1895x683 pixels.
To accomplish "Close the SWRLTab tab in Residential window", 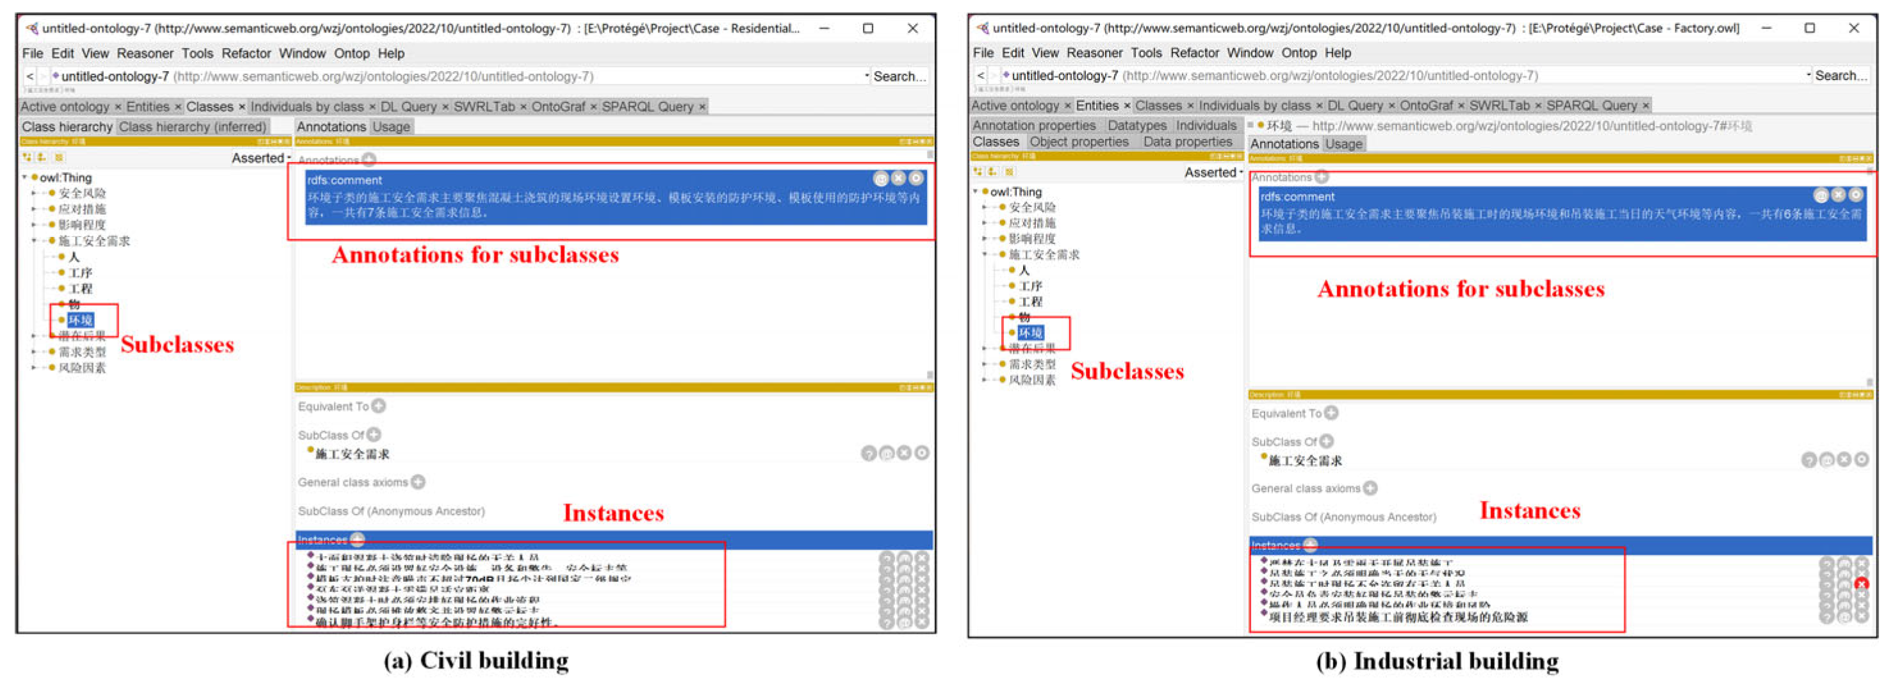I will click(523, 108).
